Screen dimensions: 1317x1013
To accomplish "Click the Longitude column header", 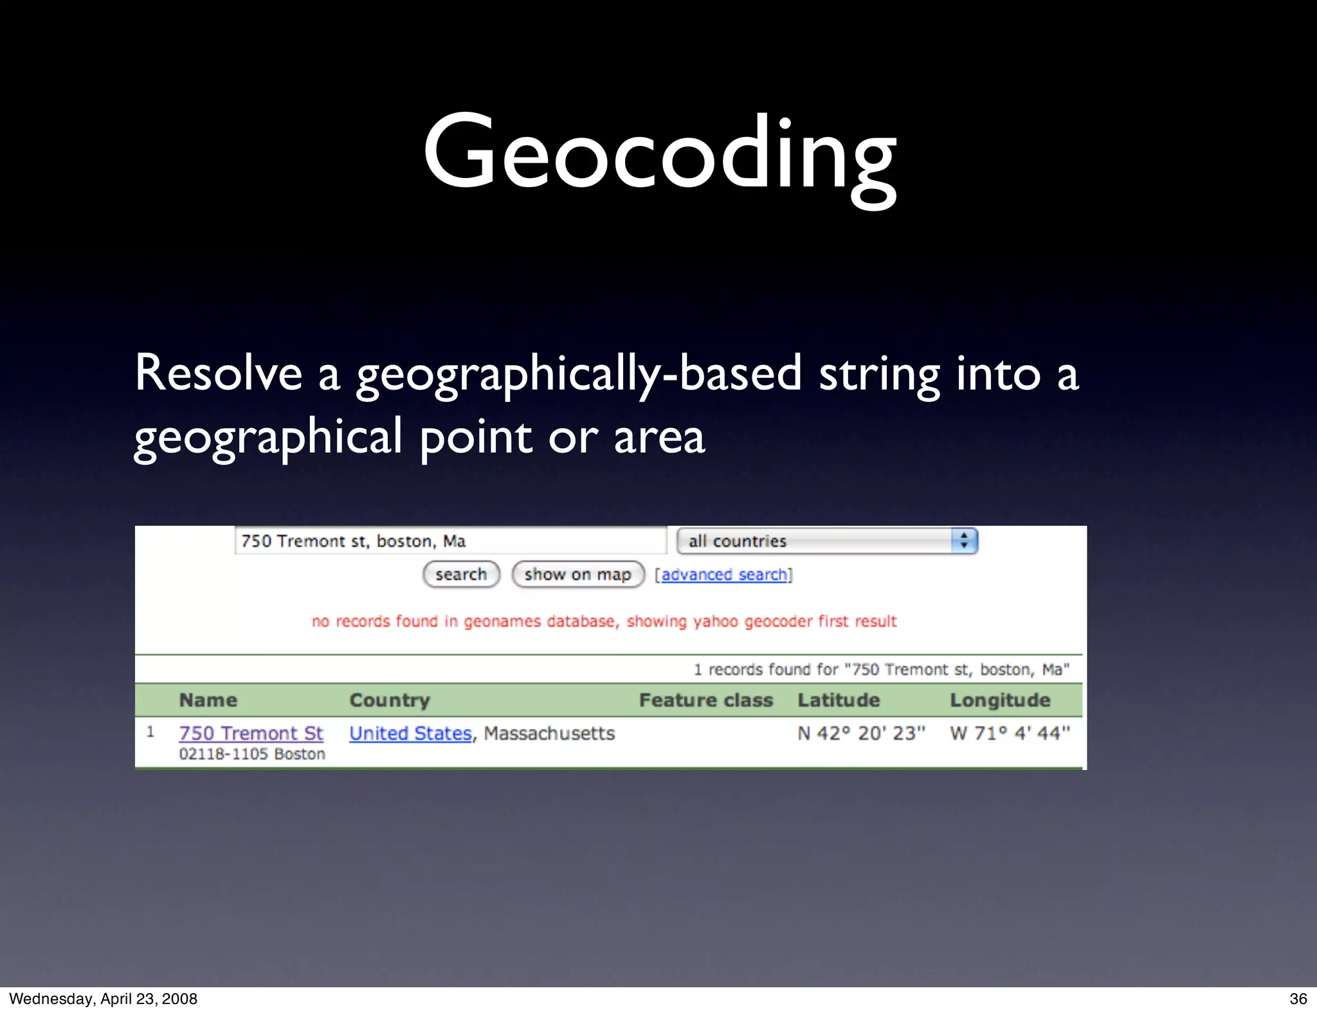I will coord(1000,700).
